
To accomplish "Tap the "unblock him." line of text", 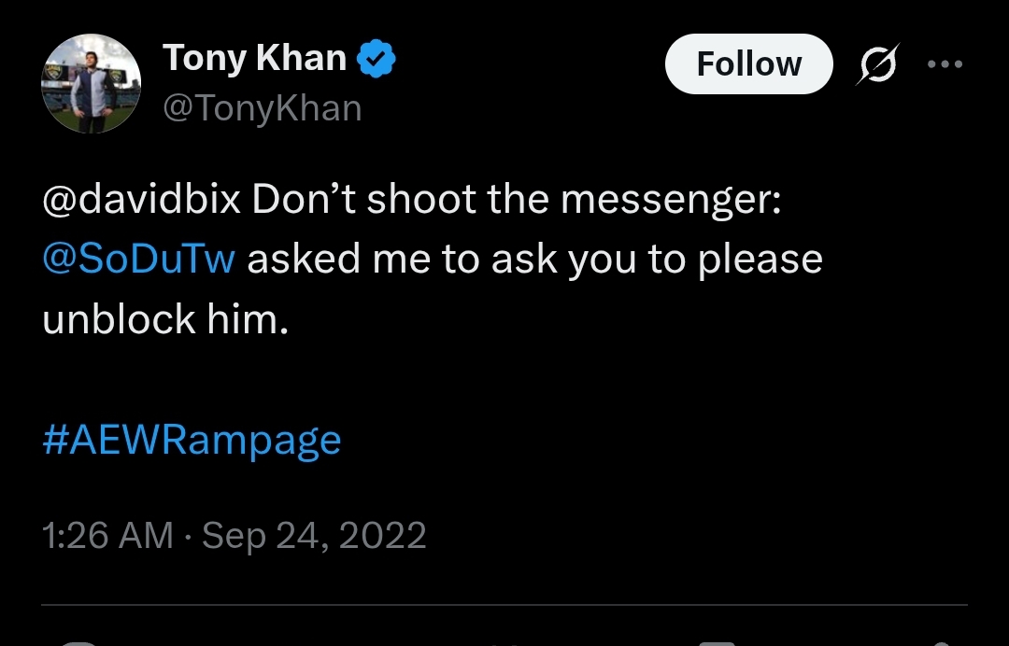I will coord(165,319).
